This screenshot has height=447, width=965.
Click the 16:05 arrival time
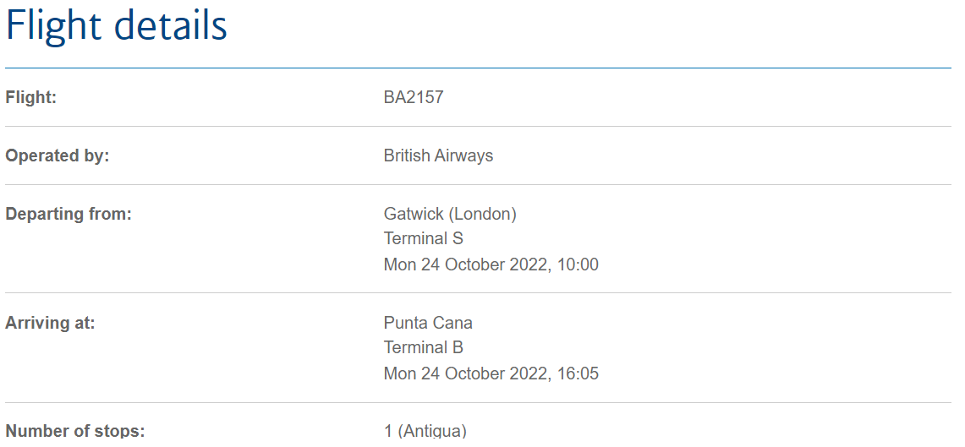[x=578, y=373]
